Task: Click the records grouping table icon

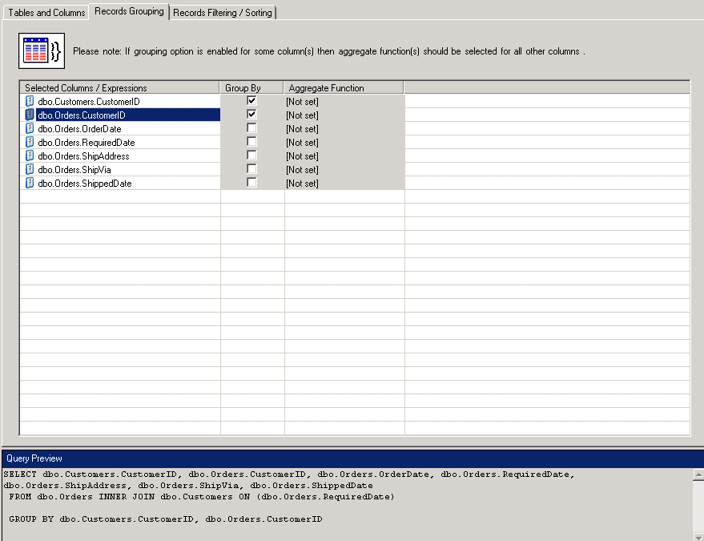Action: pos(41,51)
